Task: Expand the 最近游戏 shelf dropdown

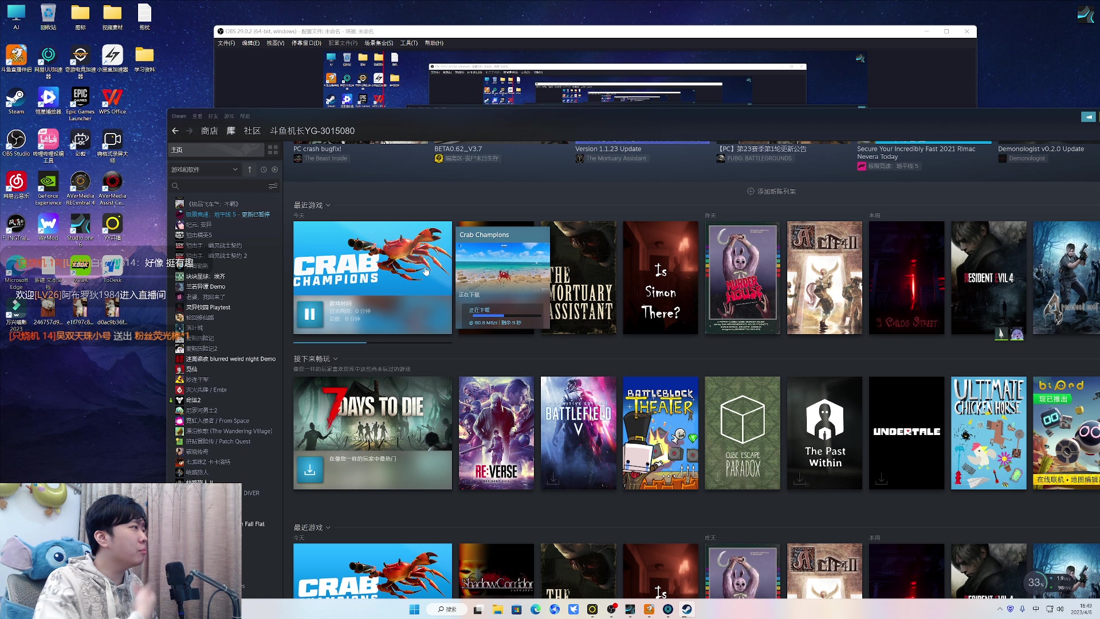Action: point(328,205)
